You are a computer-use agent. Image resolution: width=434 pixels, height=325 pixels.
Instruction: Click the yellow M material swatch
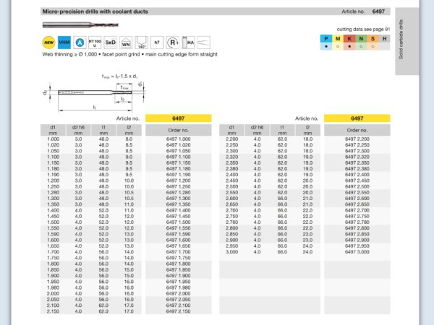[x=340, y=37]
